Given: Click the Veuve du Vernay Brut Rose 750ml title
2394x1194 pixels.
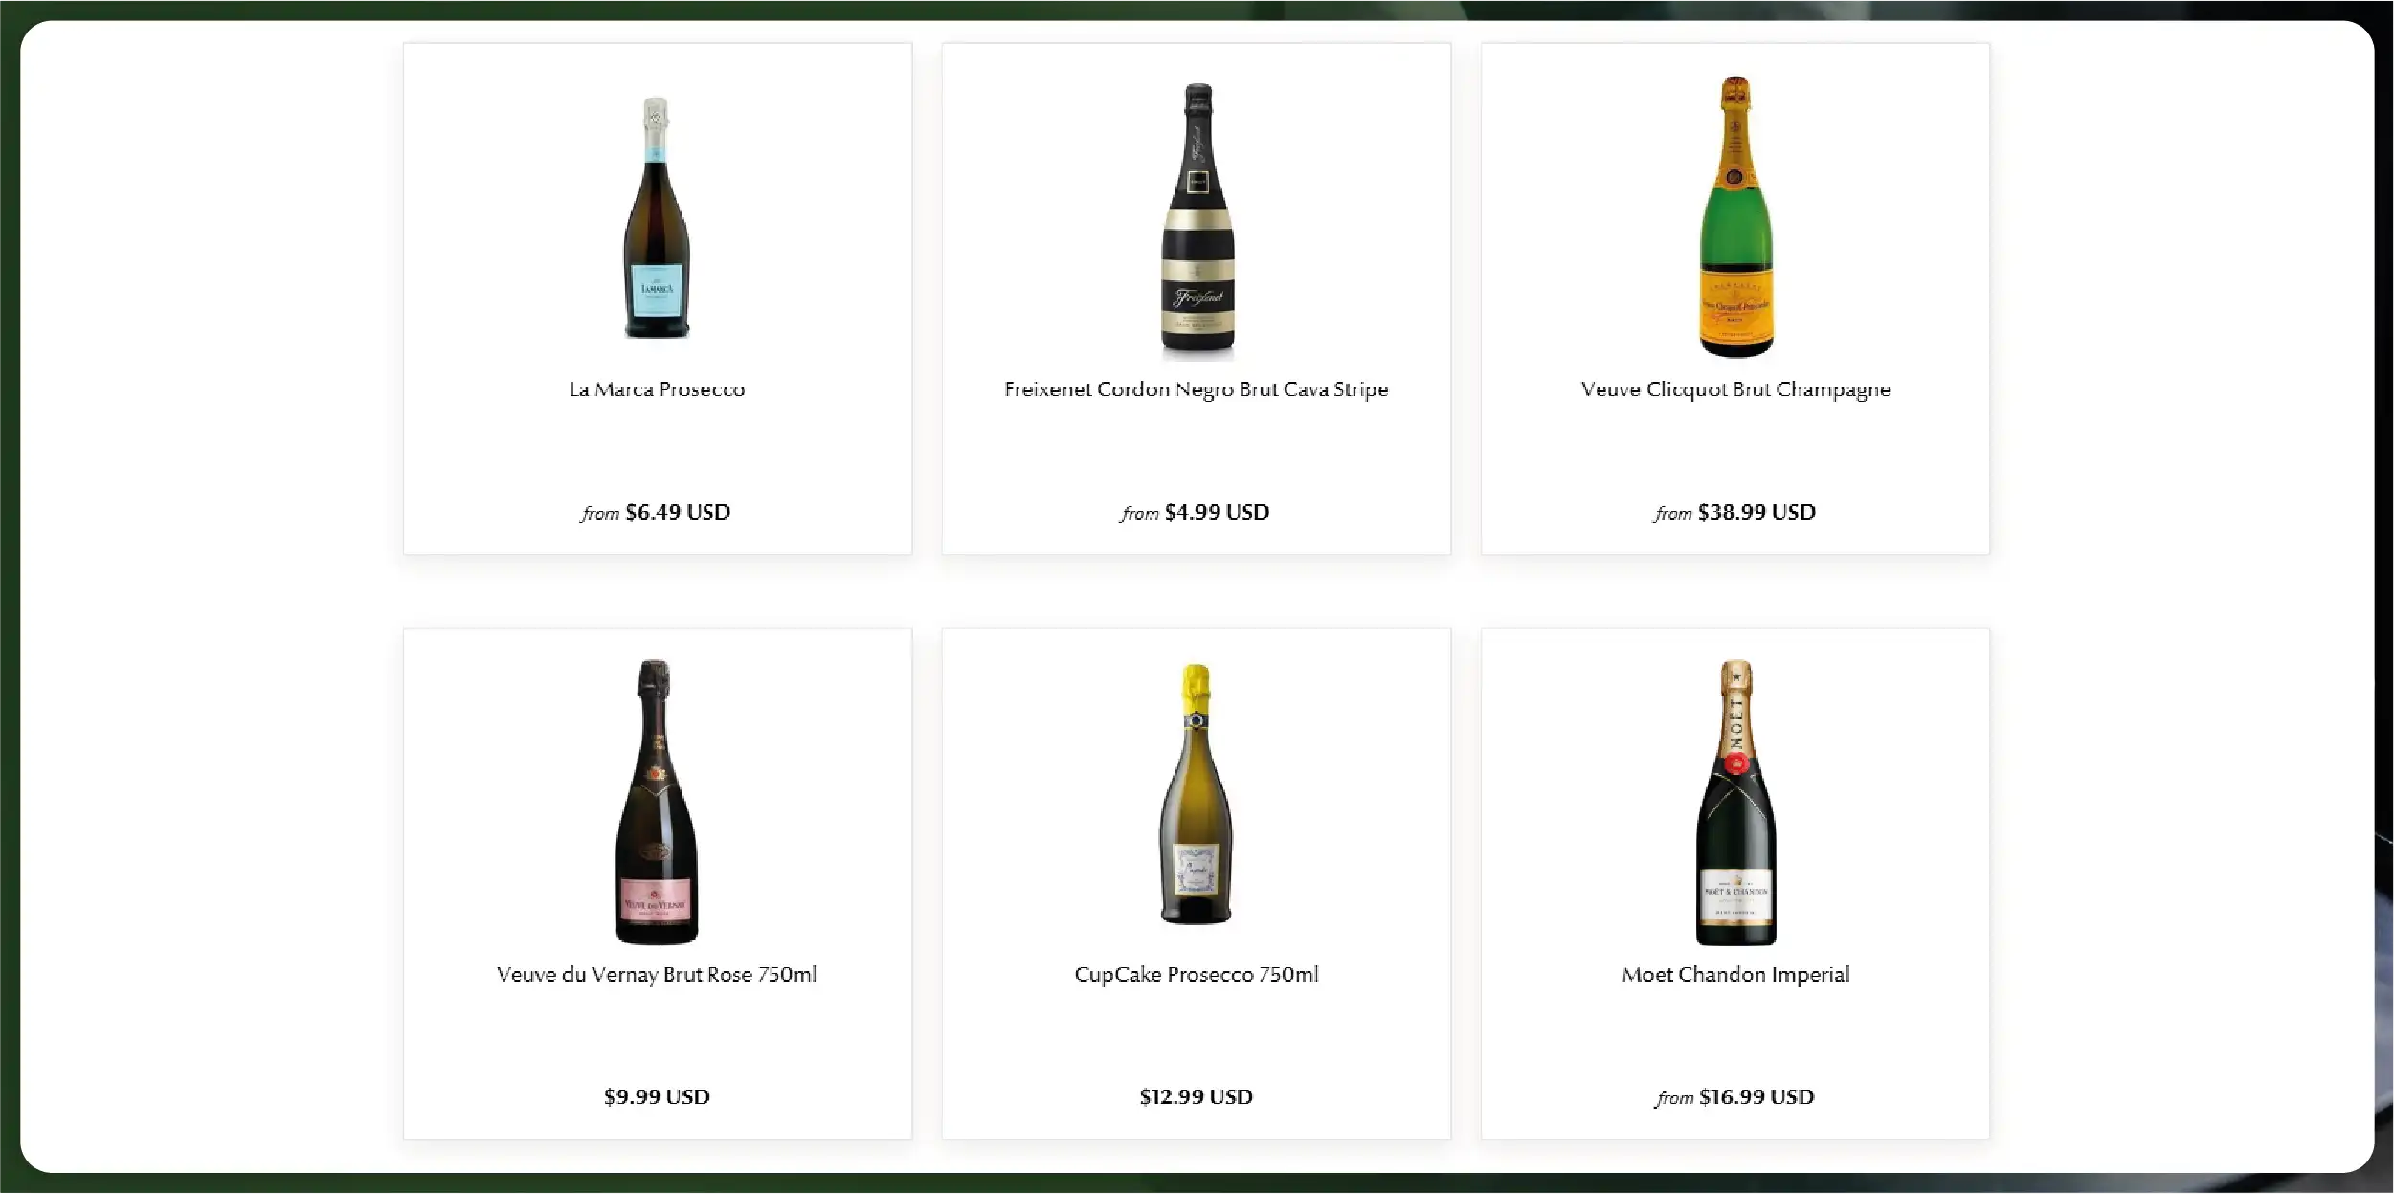Looking at the screenshot, I should point(657,975).
